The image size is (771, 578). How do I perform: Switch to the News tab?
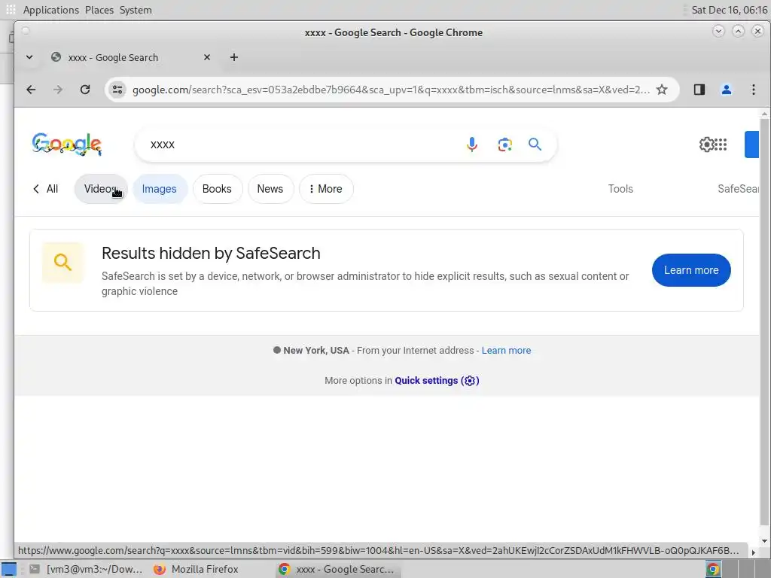coord(270,189)
